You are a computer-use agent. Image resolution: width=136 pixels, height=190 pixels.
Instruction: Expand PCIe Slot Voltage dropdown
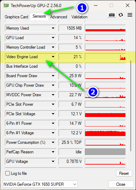click(x=53, y=114)
